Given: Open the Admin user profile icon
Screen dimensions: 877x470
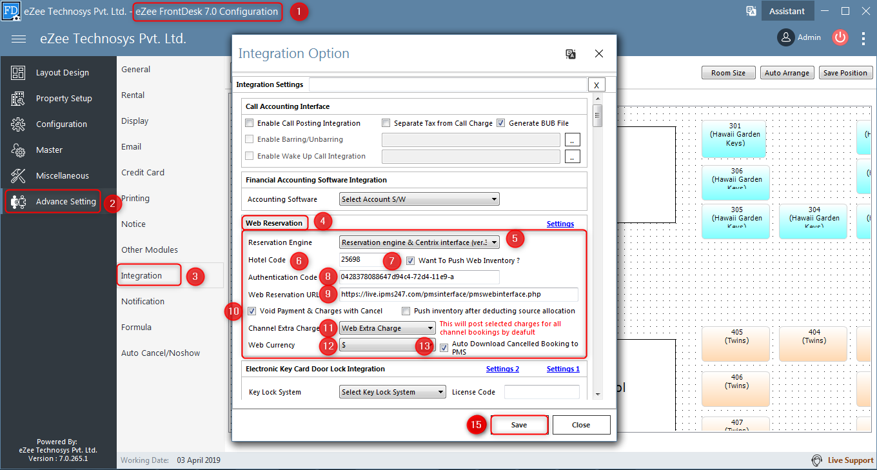Looking at the screenshot, I should [785, 37].
